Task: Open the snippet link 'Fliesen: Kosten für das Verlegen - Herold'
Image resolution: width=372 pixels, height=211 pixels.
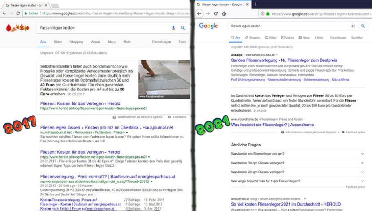Action: pos(80,103)
